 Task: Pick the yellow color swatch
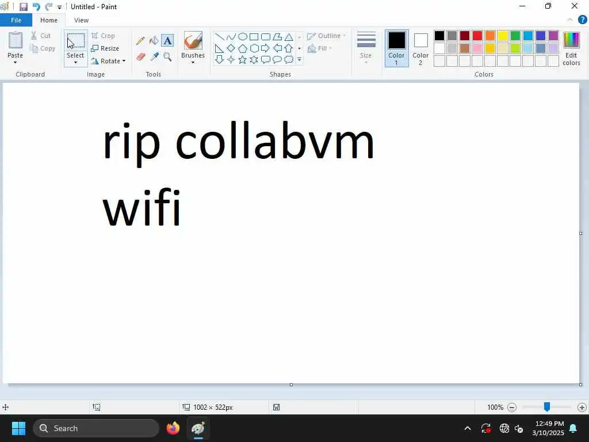(x=503, y=36)
